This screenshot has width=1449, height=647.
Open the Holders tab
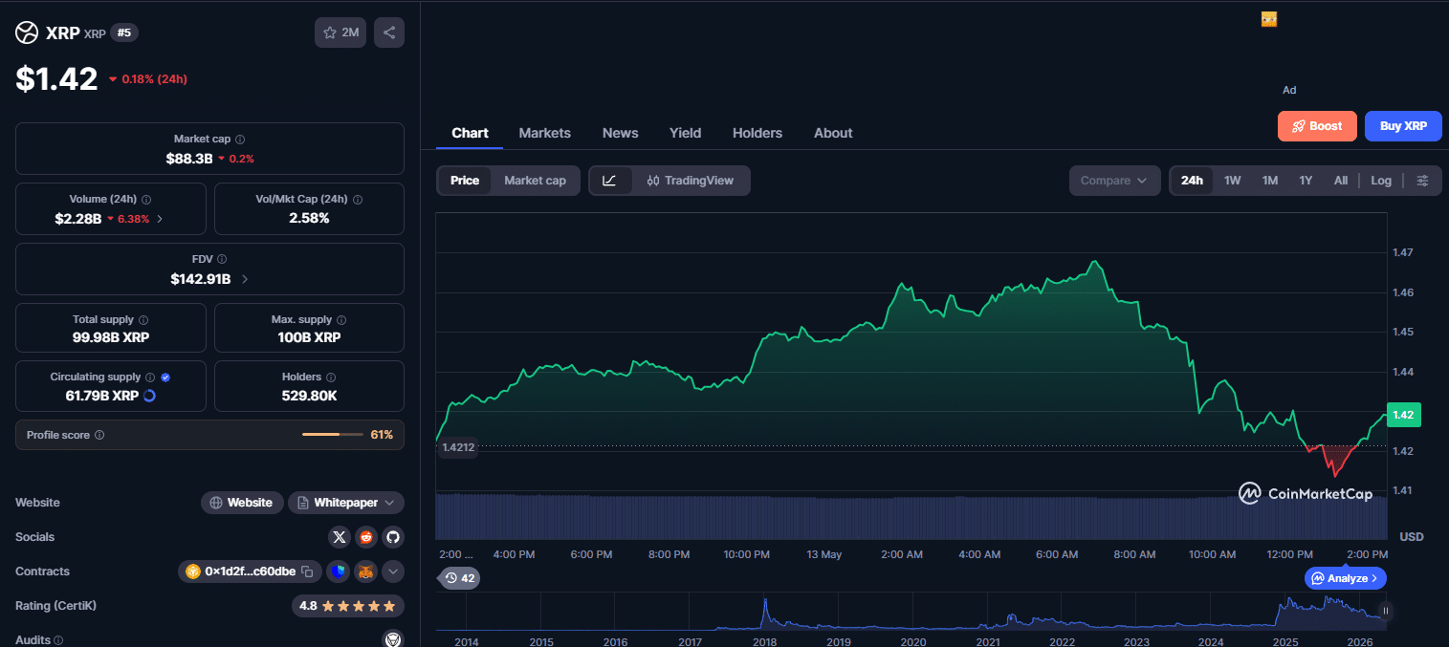757,133
